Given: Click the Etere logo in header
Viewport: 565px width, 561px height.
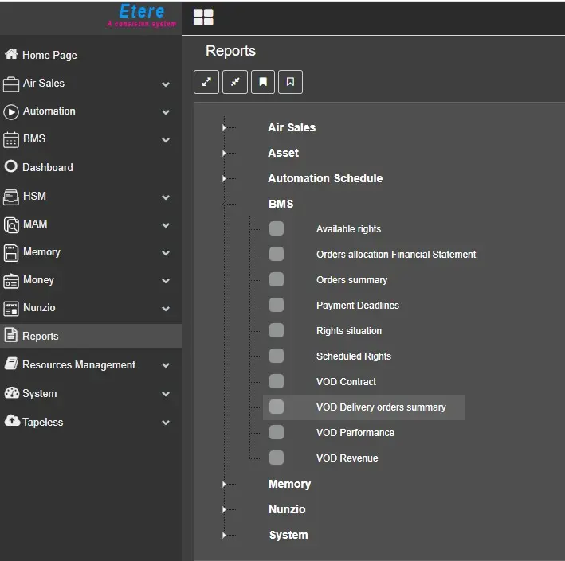Looking at the screenshot, I should point(141,14).
